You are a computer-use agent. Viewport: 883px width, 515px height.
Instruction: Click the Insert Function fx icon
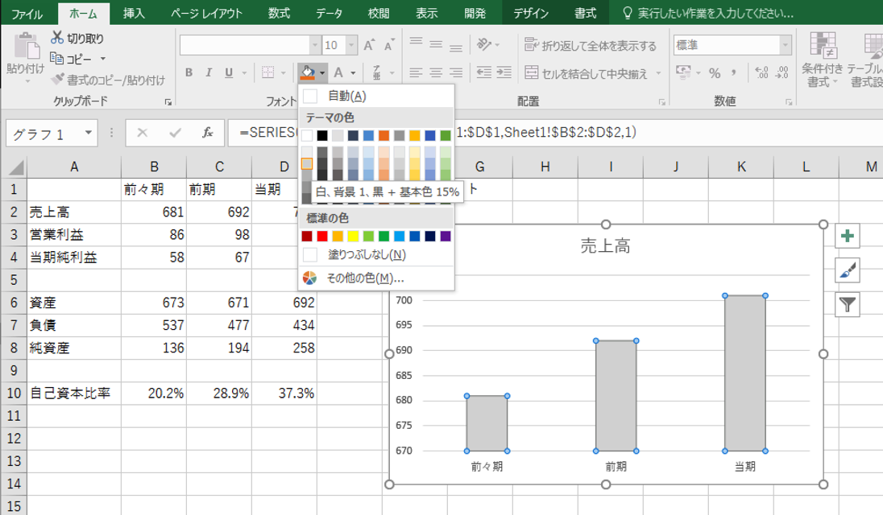(208, 133)
